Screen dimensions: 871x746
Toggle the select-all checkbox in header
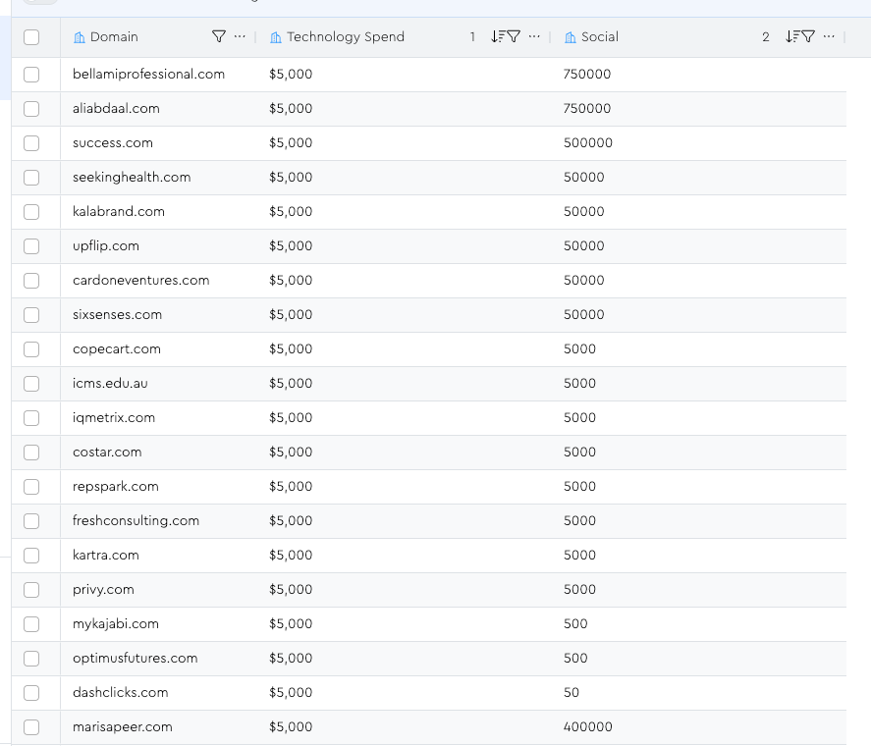[x=31, y=37]
